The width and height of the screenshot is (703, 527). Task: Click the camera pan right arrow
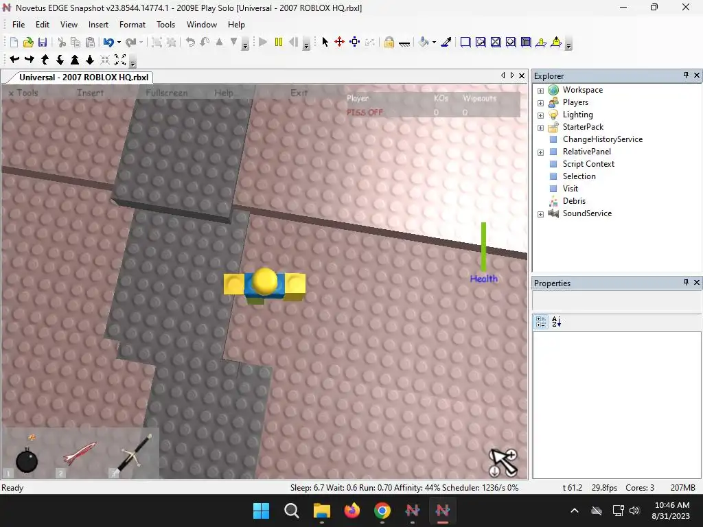30,59
